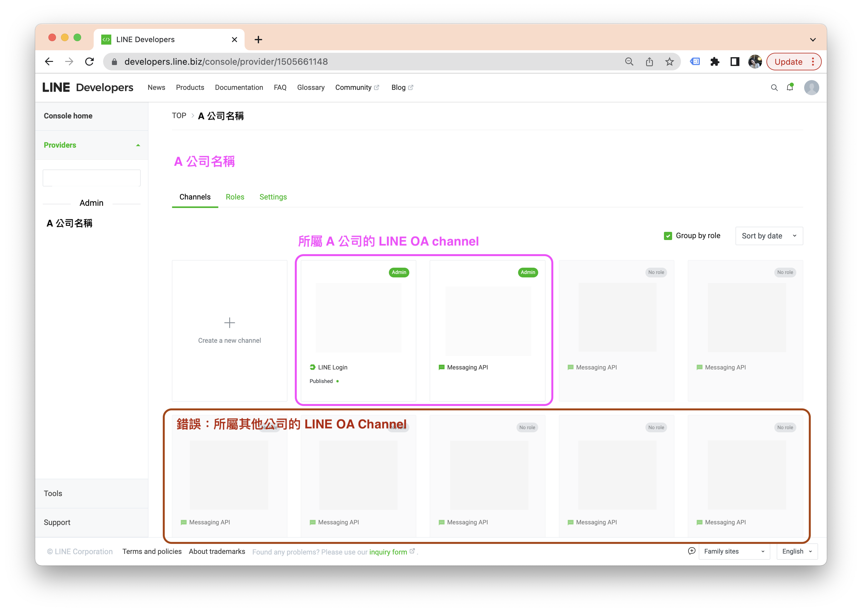Click the browser forward arrow

[x=69, y=62]
